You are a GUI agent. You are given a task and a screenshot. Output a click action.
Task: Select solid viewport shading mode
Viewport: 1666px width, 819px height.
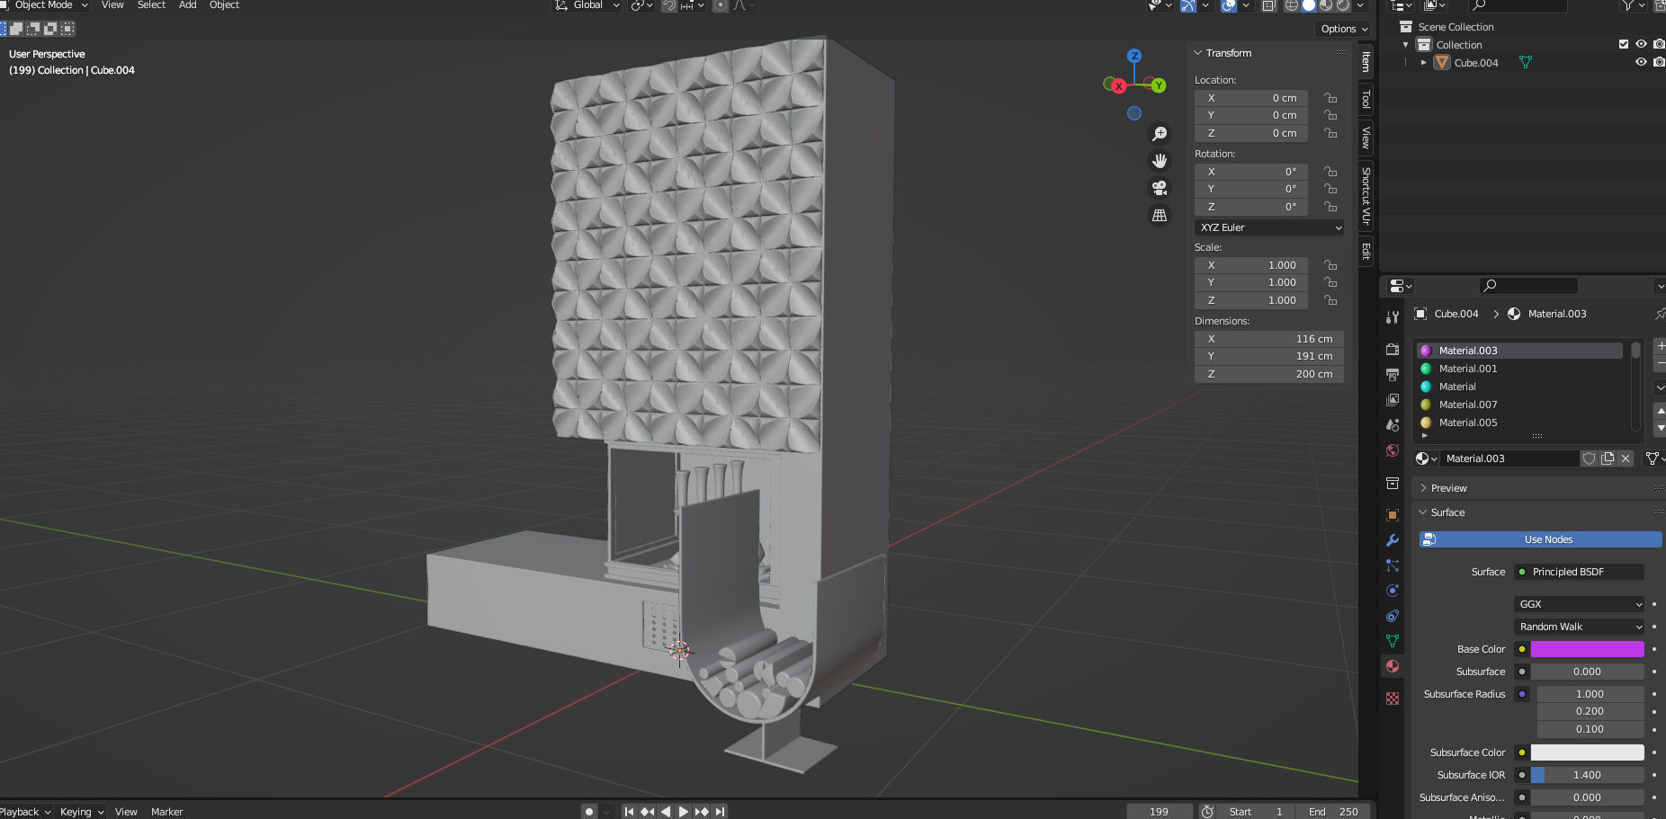(1308, 5)
